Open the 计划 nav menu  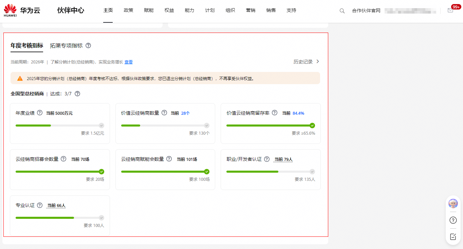pyautogui.click(x=210, y=11)
